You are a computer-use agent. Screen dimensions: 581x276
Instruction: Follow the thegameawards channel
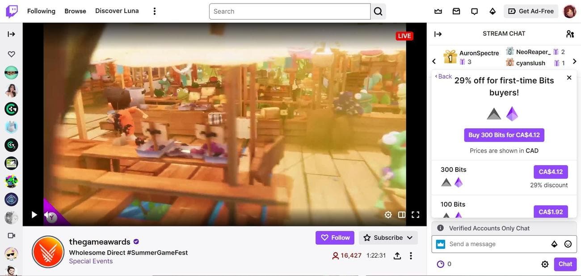click(x=334, y=237)
